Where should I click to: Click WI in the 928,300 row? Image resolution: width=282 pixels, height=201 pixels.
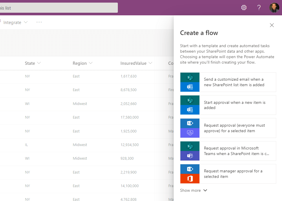[x=27, y=158]
